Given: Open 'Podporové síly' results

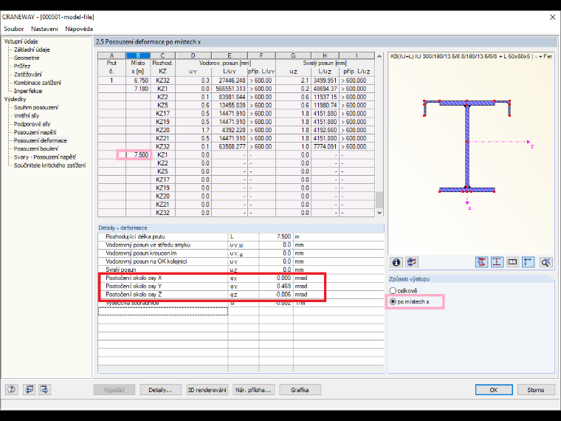Looking at the screenshot, I should coord(32,124).
